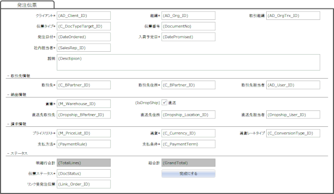
Task: Click the AD_OrgTrx_ID field
Action: point(293,16)
